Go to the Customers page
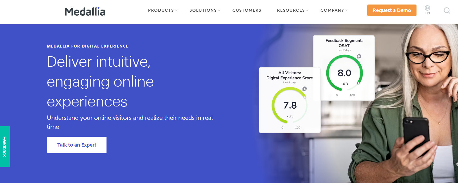 click(x=247, y=10)
